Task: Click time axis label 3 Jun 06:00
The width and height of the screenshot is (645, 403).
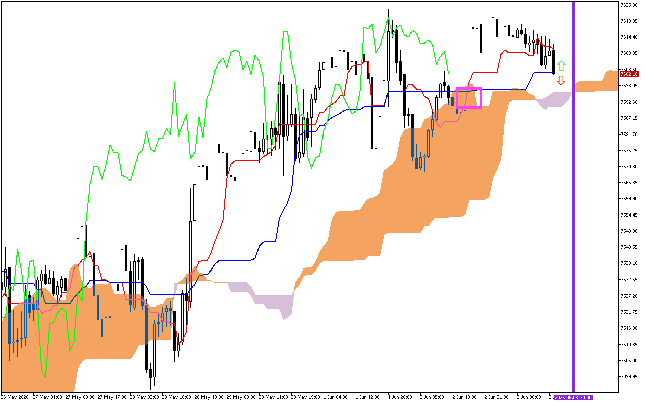Action: [530, 397]
